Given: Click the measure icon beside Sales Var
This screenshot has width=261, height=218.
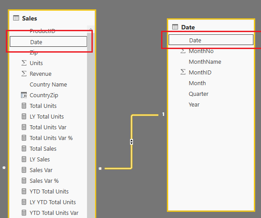Looking at the screenshot, I should point(24,170).
